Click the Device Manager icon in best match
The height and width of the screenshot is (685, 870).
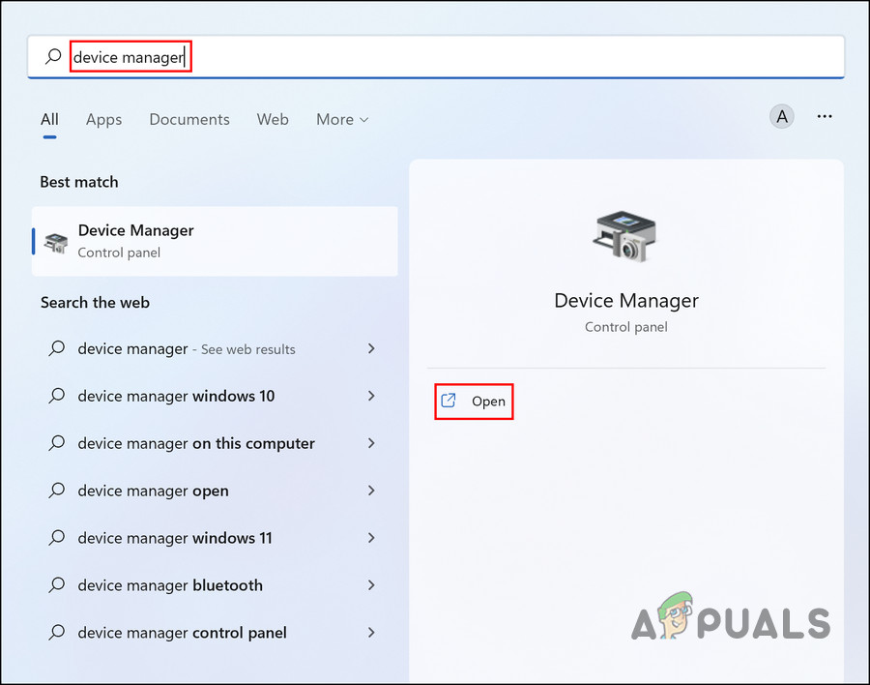tap(56, 242)
